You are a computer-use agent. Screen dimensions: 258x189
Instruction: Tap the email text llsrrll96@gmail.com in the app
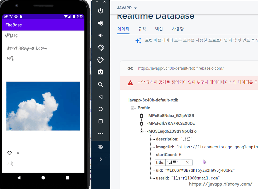click(x=27, y=48)
